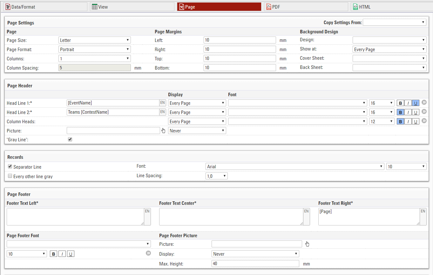Viewport: 433px width, 275px height.
Task: Open the Data/Format tab
Action: (45, 7)
